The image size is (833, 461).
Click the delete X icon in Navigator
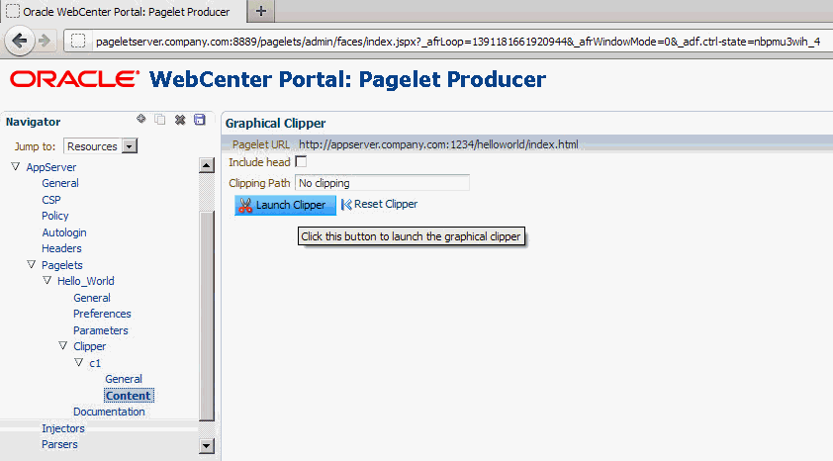pos(180,120)
